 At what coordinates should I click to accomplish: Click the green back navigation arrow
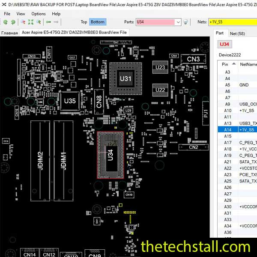tap(48, 22)
